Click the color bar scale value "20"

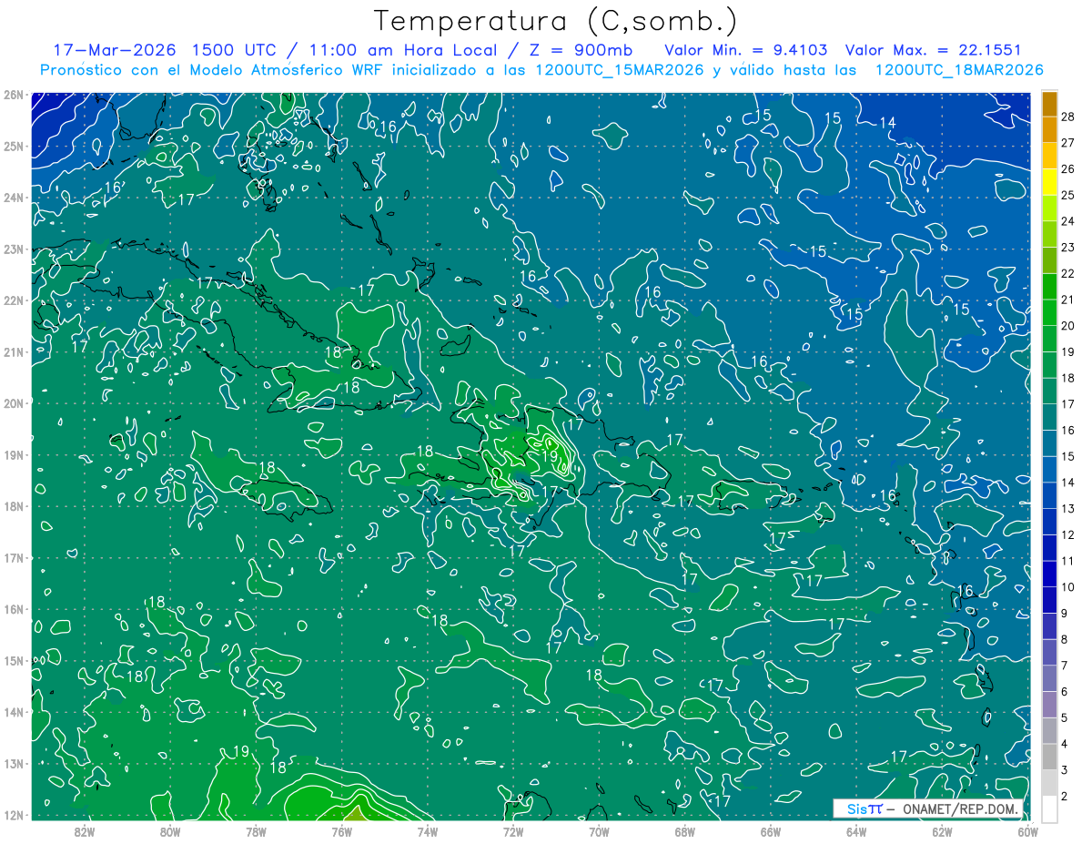click(1067, 326)
